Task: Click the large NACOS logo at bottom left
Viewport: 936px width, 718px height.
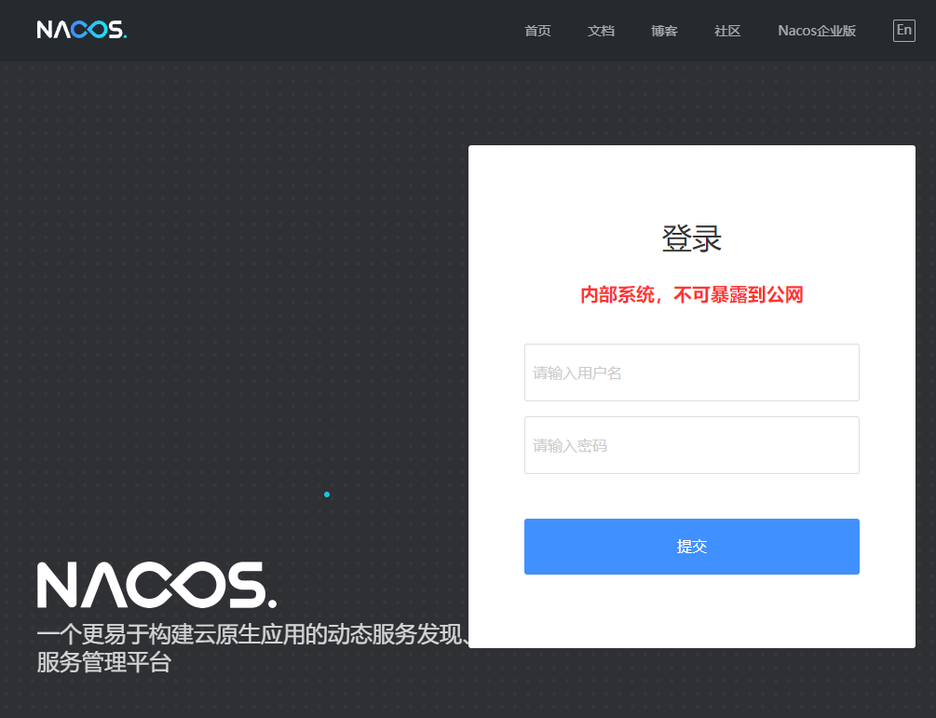Action: [157, 585]
